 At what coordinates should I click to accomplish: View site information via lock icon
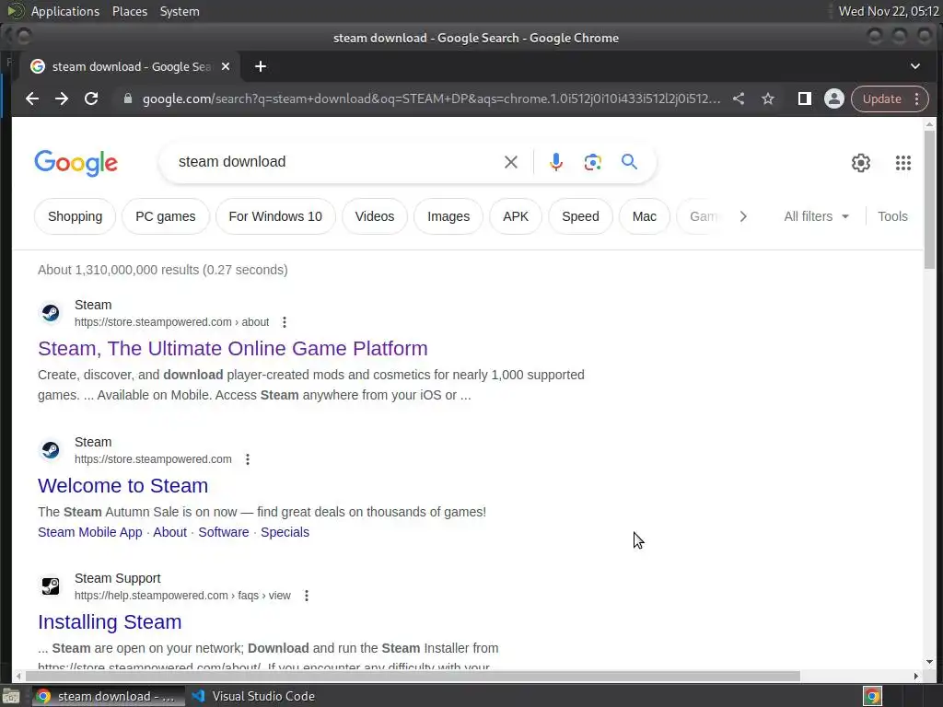point(127,99)
